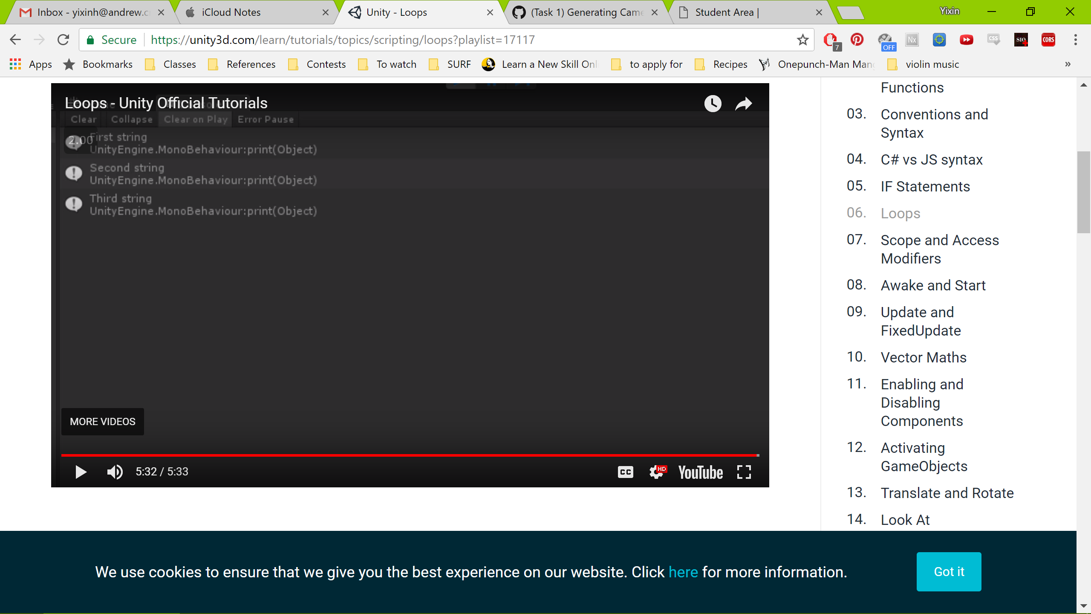
Task: Click the MORE VIDEOS button
Action: pyautogui.click(x=103, y=422)
